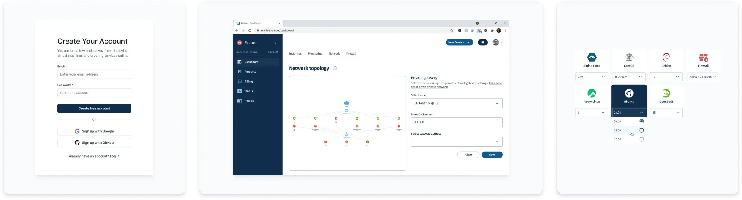
Task: Open the CentOS 8 Stream version dropdown
Action: pyautogui.click(x=629, y=77)
